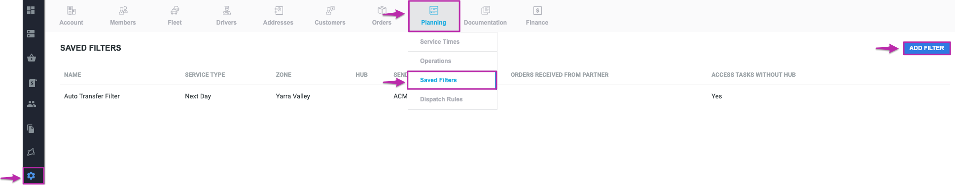Viewport: 955px width, 185px height.
Task: Select the routing icon above gear
Action: (31, 152)
